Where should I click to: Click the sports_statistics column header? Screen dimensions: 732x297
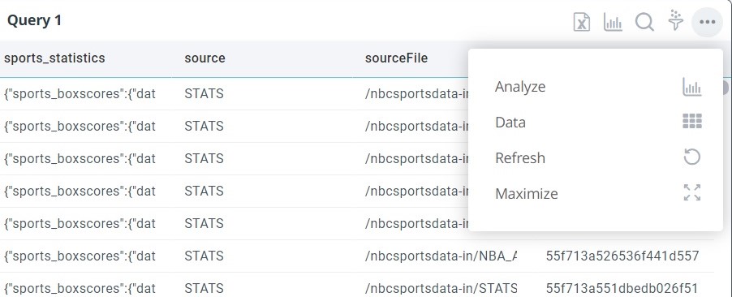tap(54, 58)
